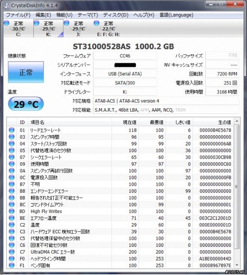
Task: Click the しきい値 column header
Action: pos(179,122)
